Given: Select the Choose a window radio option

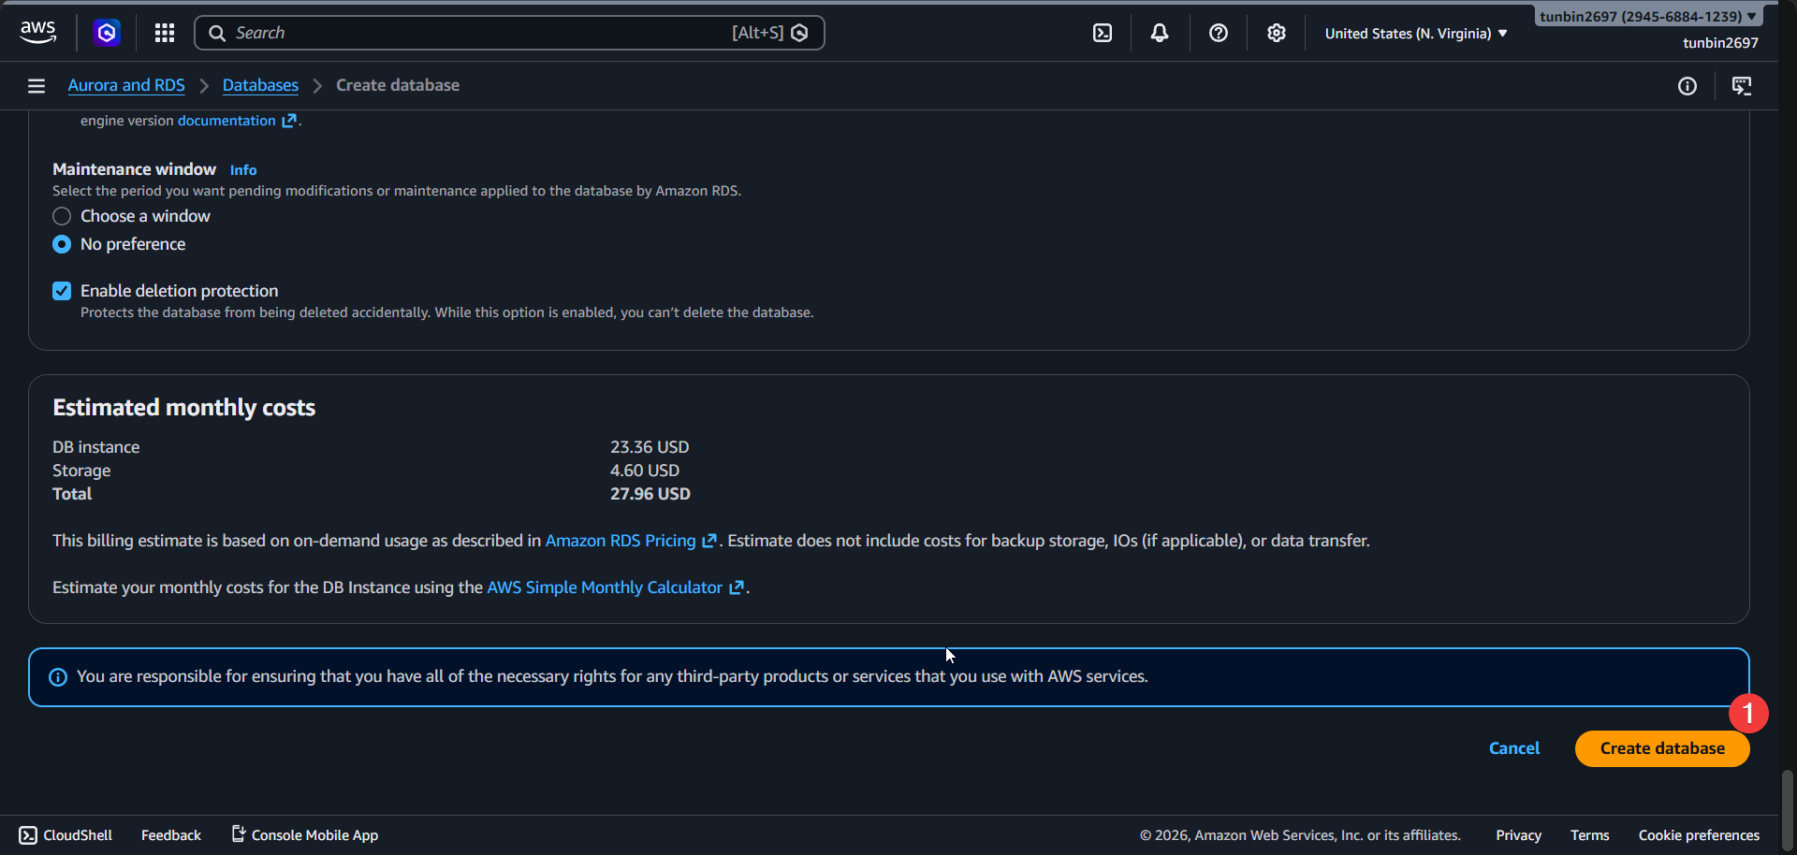Looking at the screenshot, I should pos(62,216).
